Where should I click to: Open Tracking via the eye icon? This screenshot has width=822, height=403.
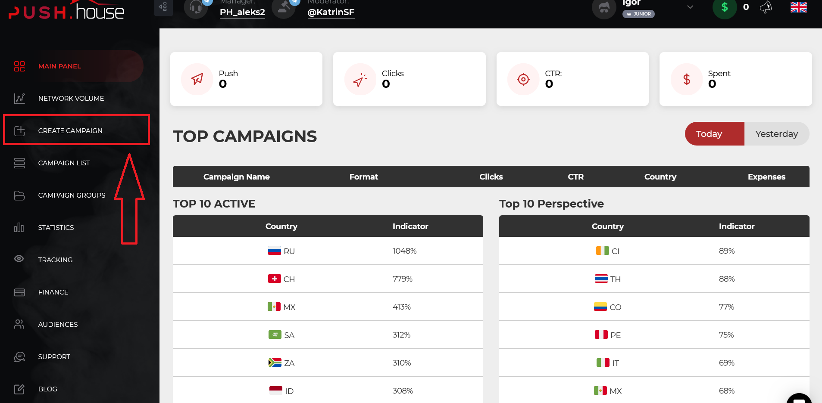click(19, 258)
